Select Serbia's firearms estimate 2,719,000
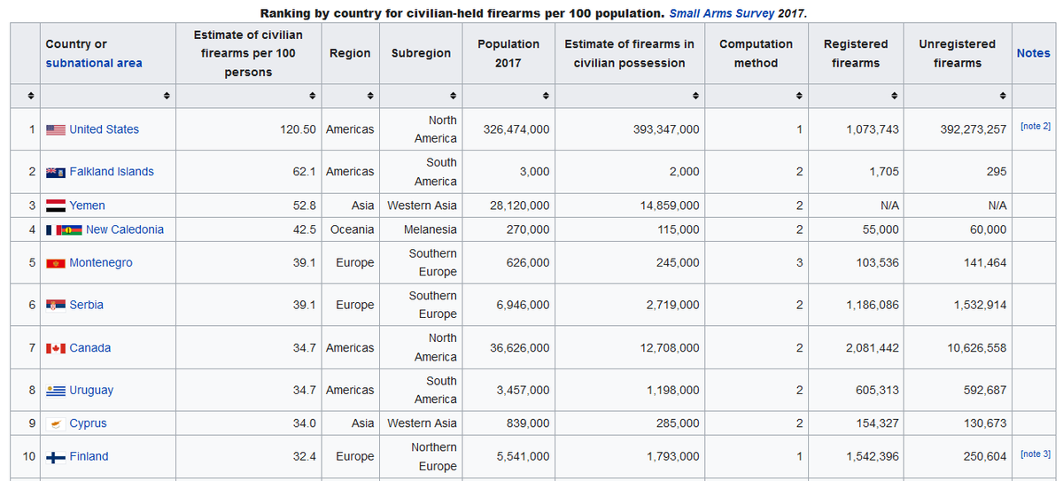Viewport: 1063px width, 481px height. (673, 305)
